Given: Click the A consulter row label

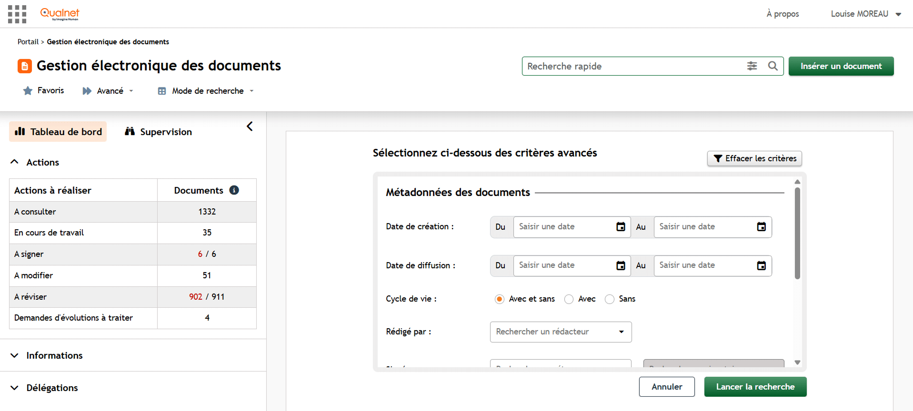Looking at the screenshot, I should click(x=35, y=212).
